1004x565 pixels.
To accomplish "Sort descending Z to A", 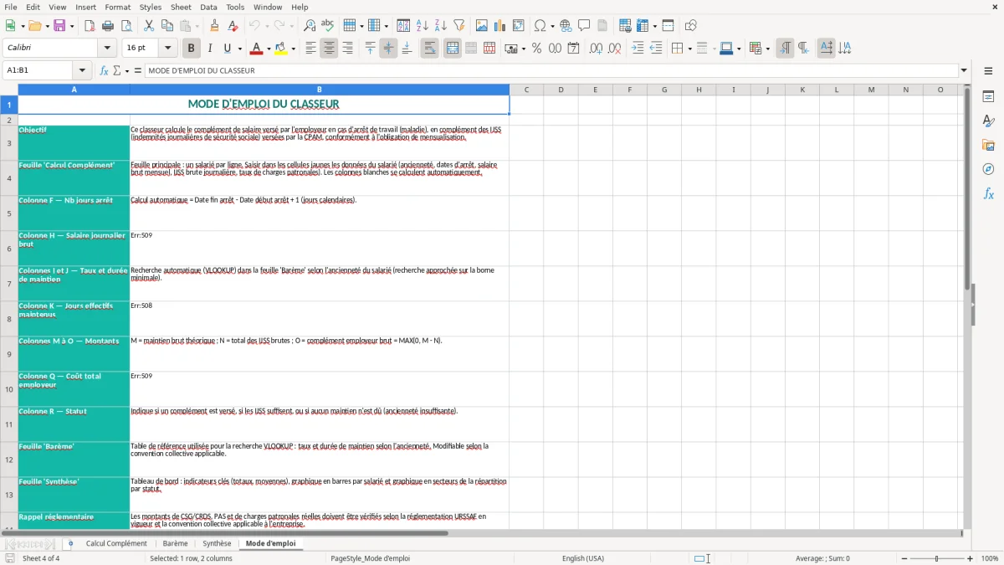I will 441,26.
